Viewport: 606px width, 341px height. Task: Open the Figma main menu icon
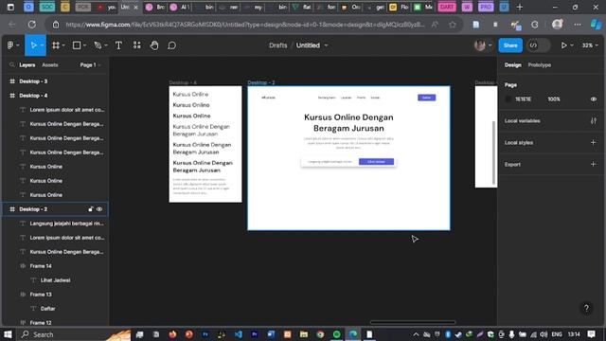point(12,45)
